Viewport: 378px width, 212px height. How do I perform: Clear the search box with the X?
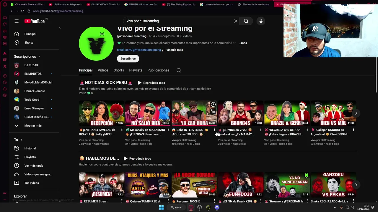pyautogui.click(x=236, y=21)
